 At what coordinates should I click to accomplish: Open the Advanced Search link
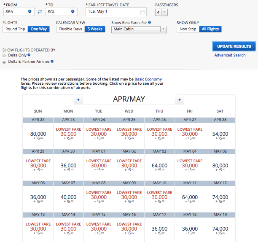click(230, 55)
